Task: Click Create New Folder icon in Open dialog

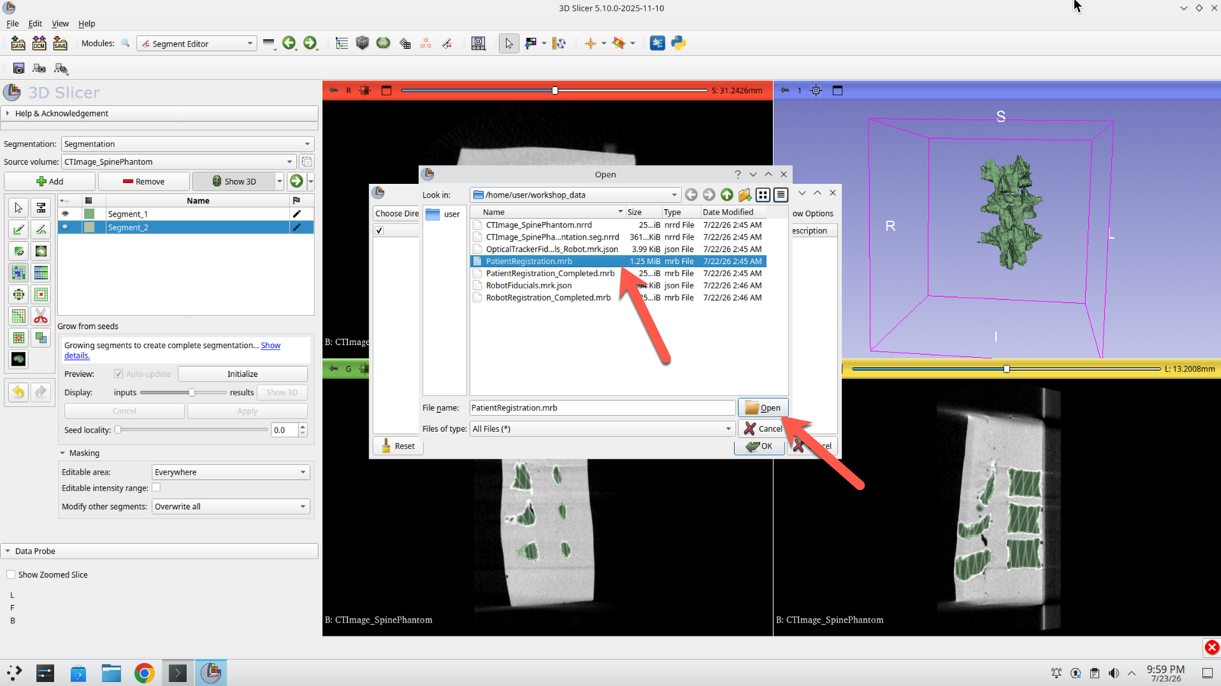Action: point(745,195)
